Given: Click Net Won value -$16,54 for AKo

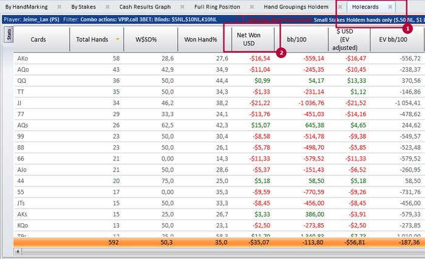Looking at the screenshot, I should click(260, 58).
